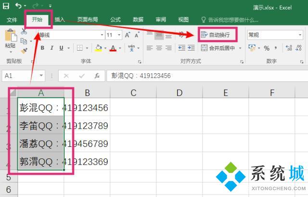Screen dimensions: 308x197
Task: Toggle middle vertical alignment
Action: [x=159, y=35]
